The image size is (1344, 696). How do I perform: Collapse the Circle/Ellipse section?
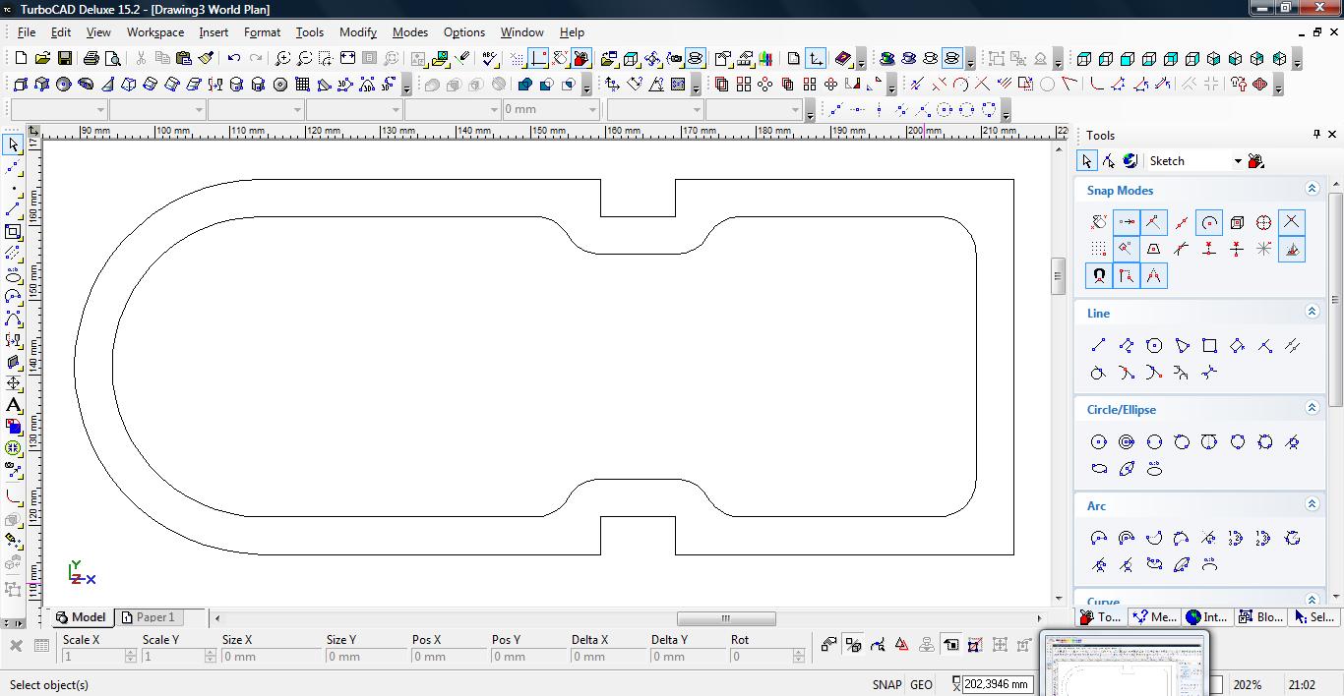click(x=1312, y=408)
